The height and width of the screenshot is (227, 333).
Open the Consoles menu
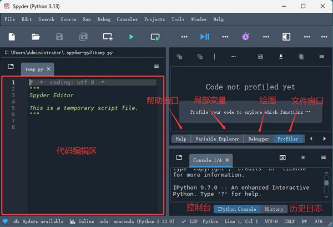(x=127, y=19)
